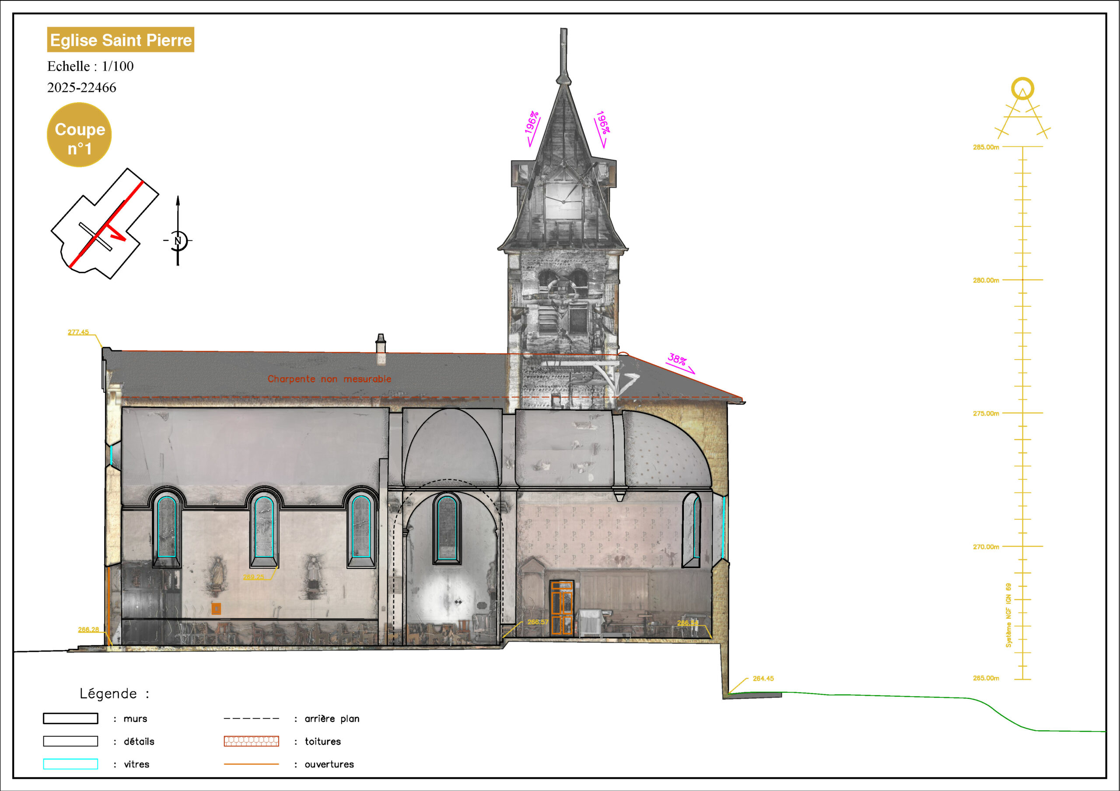The width and height of the screenshot is (1120, 791).
Task: Click the 280.00m mark on altitude scale
Action: pos(985,280)
